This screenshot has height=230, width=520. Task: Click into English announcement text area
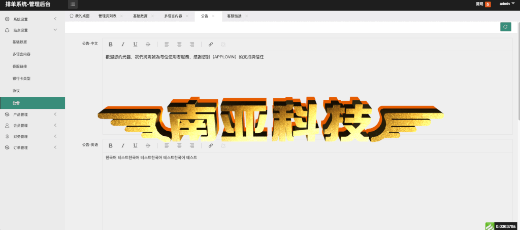[x=307, y=191]
